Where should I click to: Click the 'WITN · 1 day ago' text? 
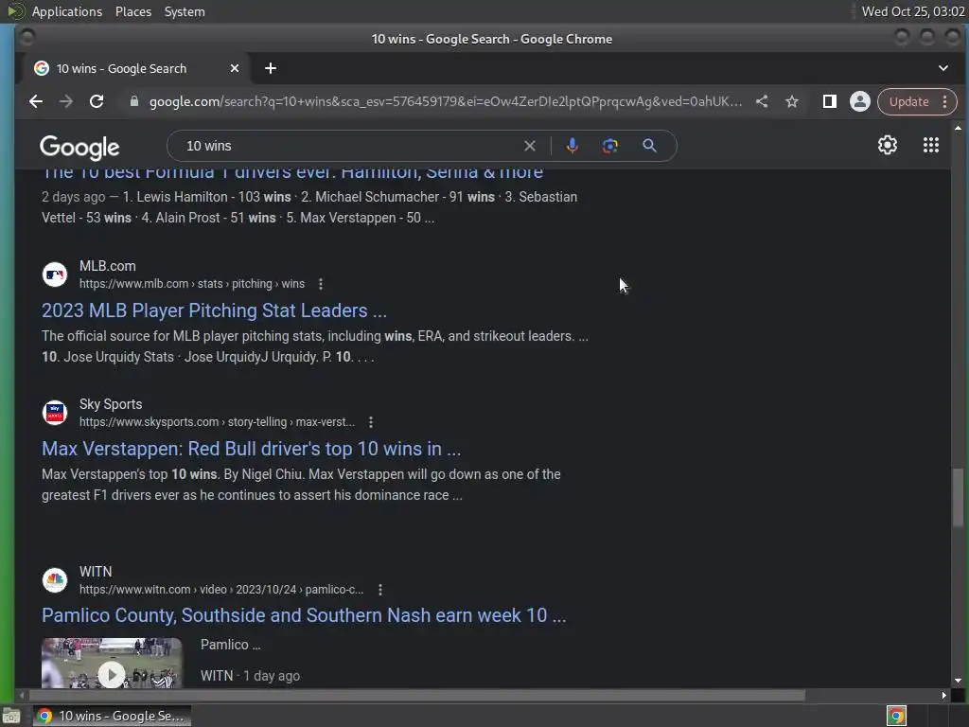(250, 676)
